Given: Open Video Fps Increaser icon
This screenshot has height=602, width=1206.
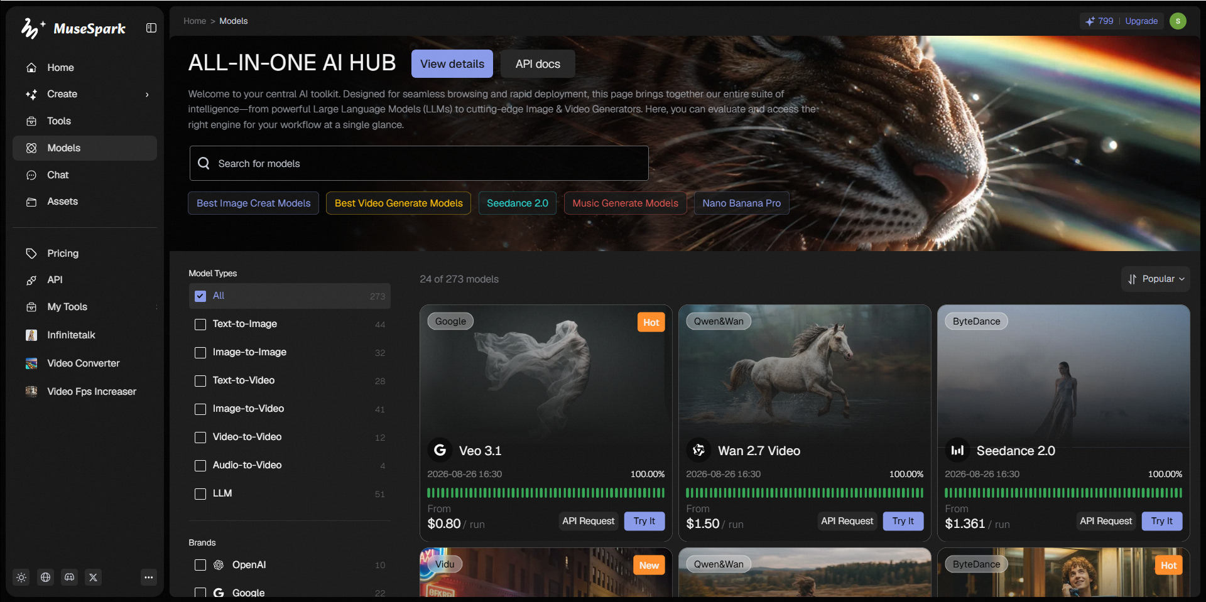Looking at the screenshot, I should click(x=31, y=392).
